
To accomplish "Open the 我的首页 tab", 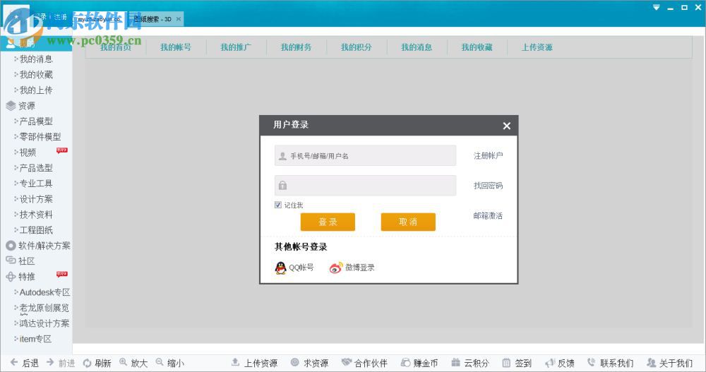I will point(116,47).
